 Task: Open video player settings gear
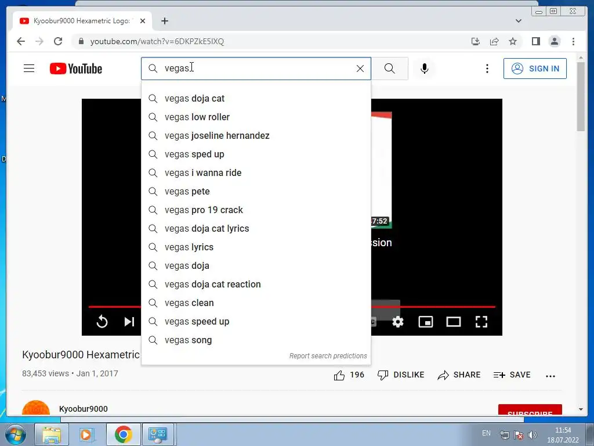398,322
